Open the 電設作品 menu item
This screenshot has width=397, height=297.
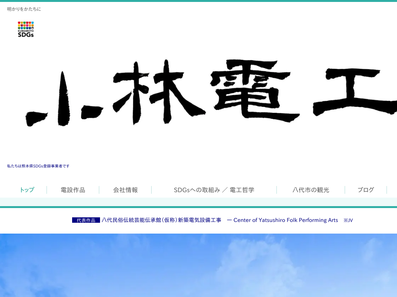73,190
